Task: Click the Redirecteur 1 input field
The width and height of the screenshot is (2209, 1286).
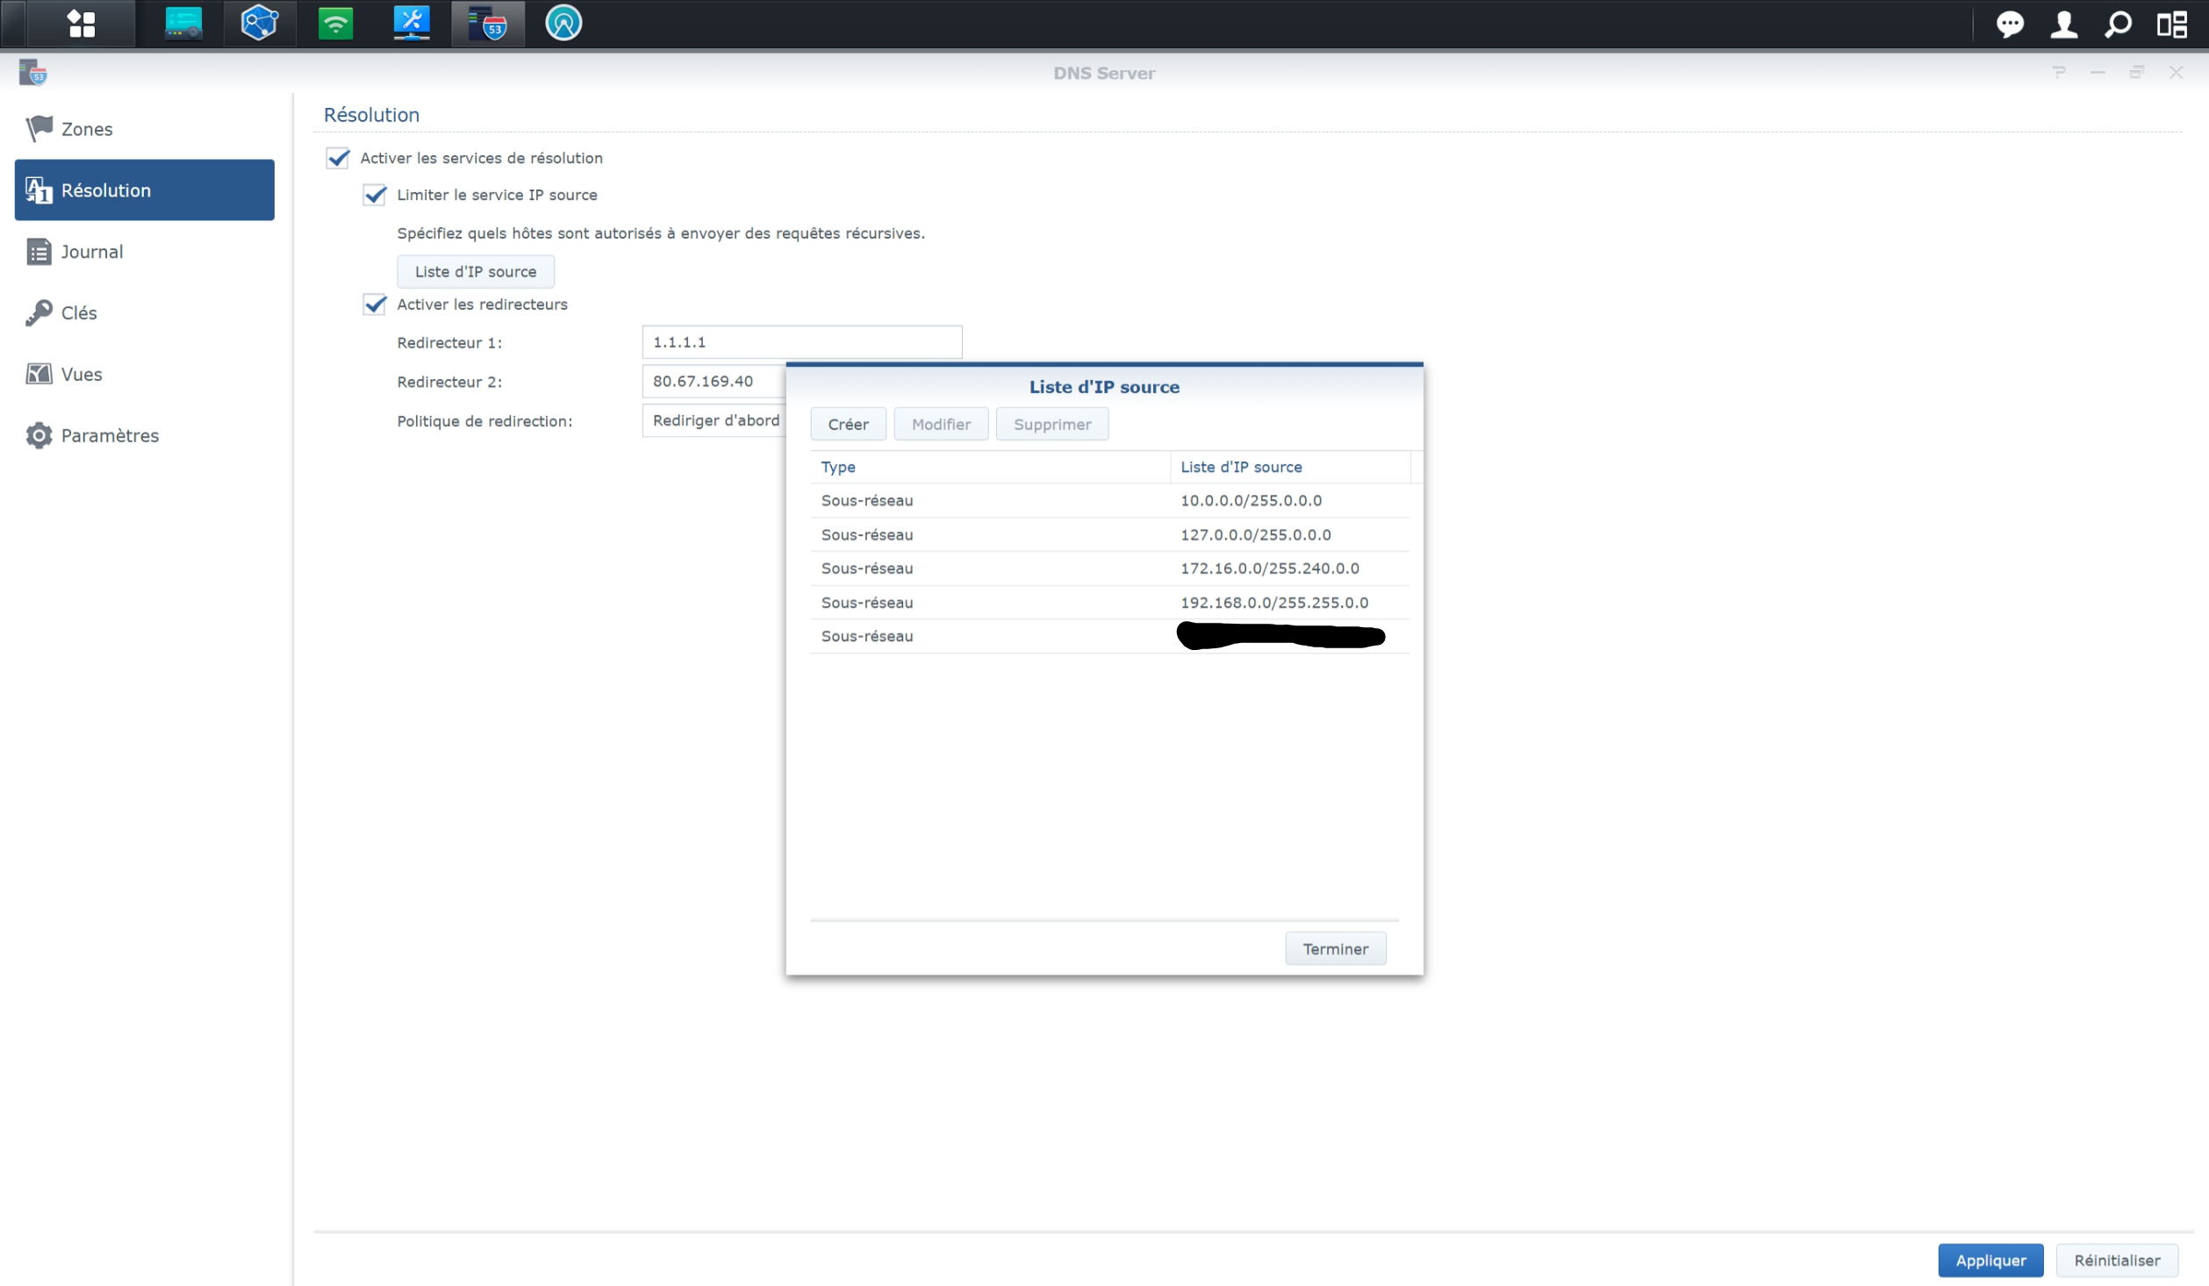Action: click(x=801, y=342)
